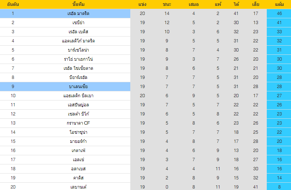Click 26 goals scored cell for ราโย่ บาเยกาโน่
This screenshot has height=190, width=291.
pyautogui.click(x=236, y=59)
